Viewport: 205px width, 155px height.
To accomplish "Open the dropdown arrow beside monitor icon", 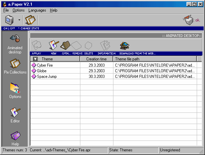I will point(19,20).
